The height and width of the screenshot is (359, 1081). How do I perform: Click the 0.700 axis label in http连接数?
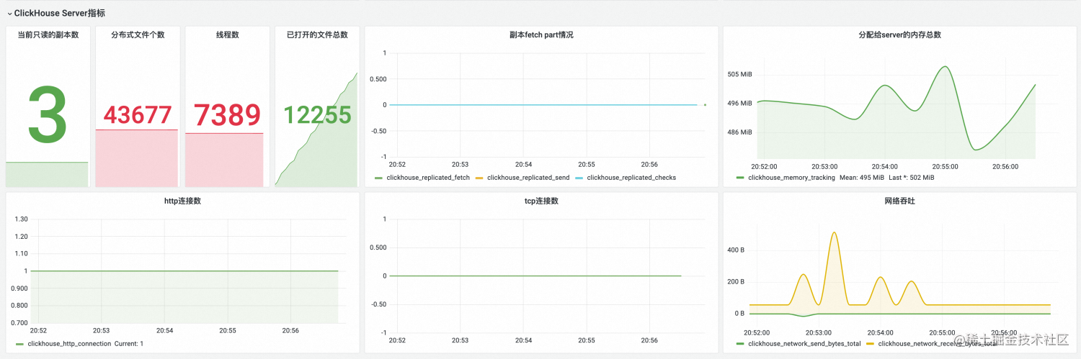pyautogui.click(x=19, y=323)
